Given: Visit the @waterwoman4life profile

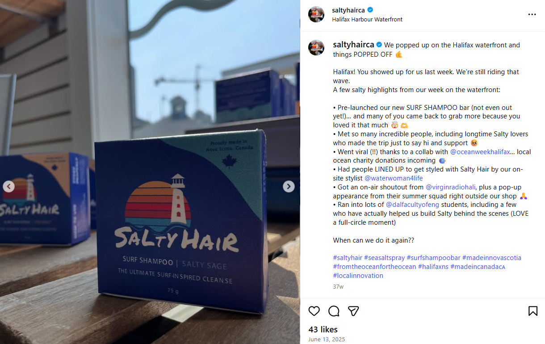Looking at the screenshot, I should [394, 178].
